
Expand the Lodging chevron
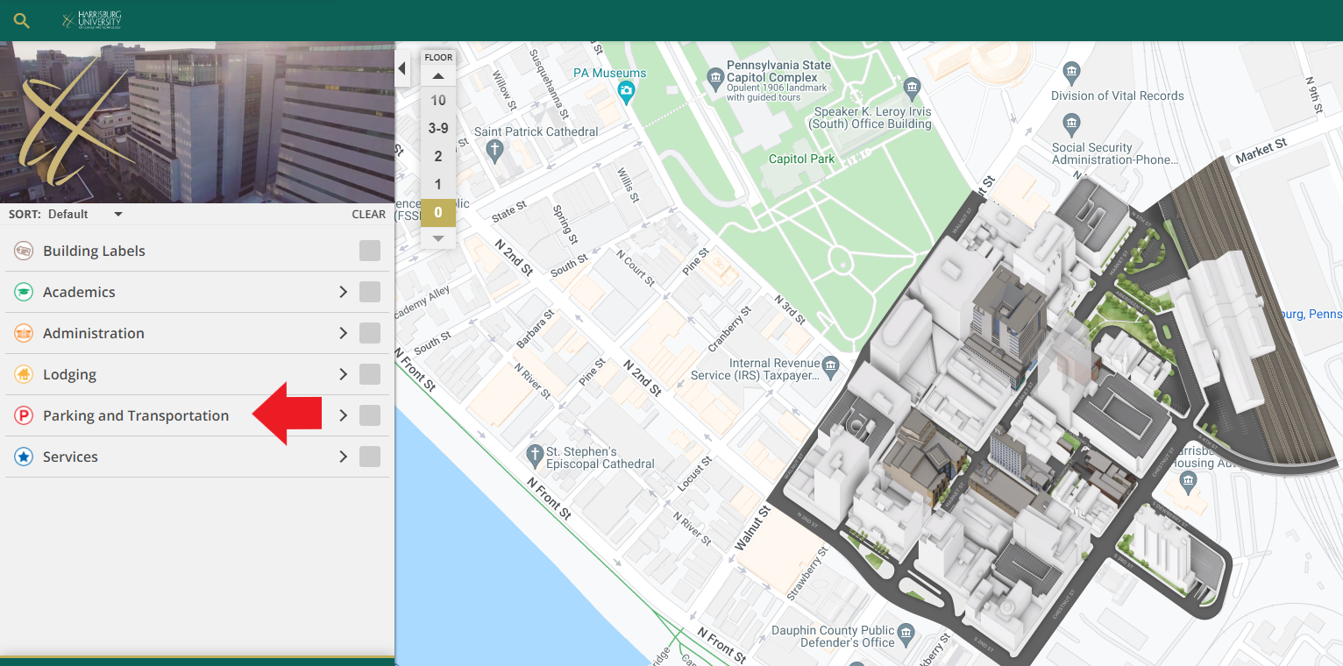click(344, 374)
